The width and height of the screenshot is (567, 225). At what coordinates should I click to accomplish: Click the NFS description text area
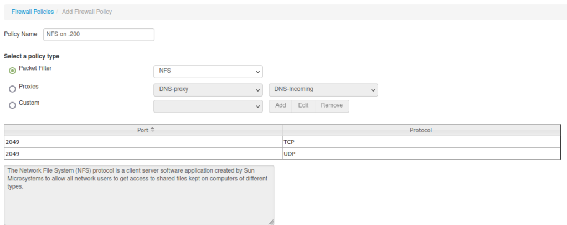pyautogui.click(x=139, y=195)
